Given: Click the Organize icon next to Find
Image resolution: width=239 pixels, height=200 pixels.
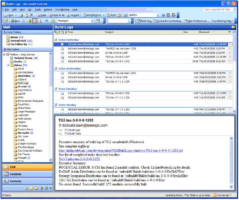Looking at the screenshot, I should click(x=119, y=15).
